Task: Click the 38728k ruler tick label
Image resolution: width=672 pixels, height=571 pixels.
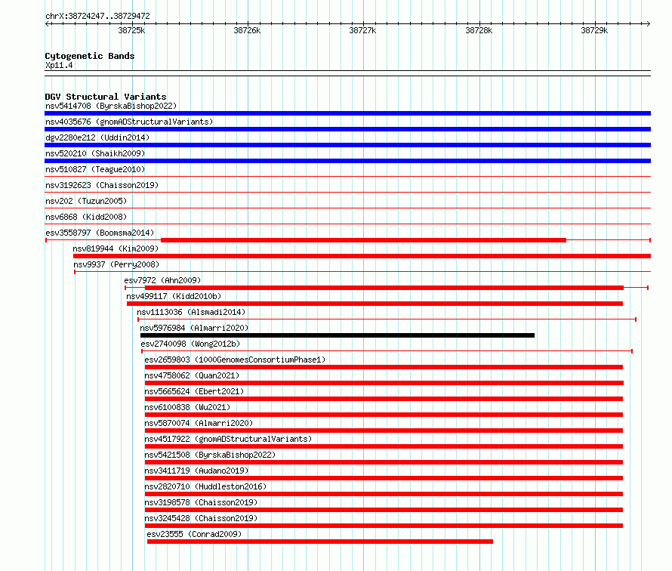Action: pos(479,30)
